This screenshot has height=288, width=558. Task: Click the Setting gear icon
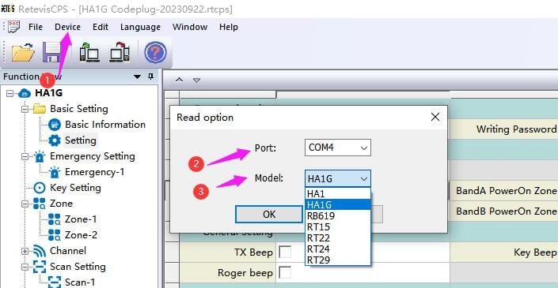(x=55, y=140)
